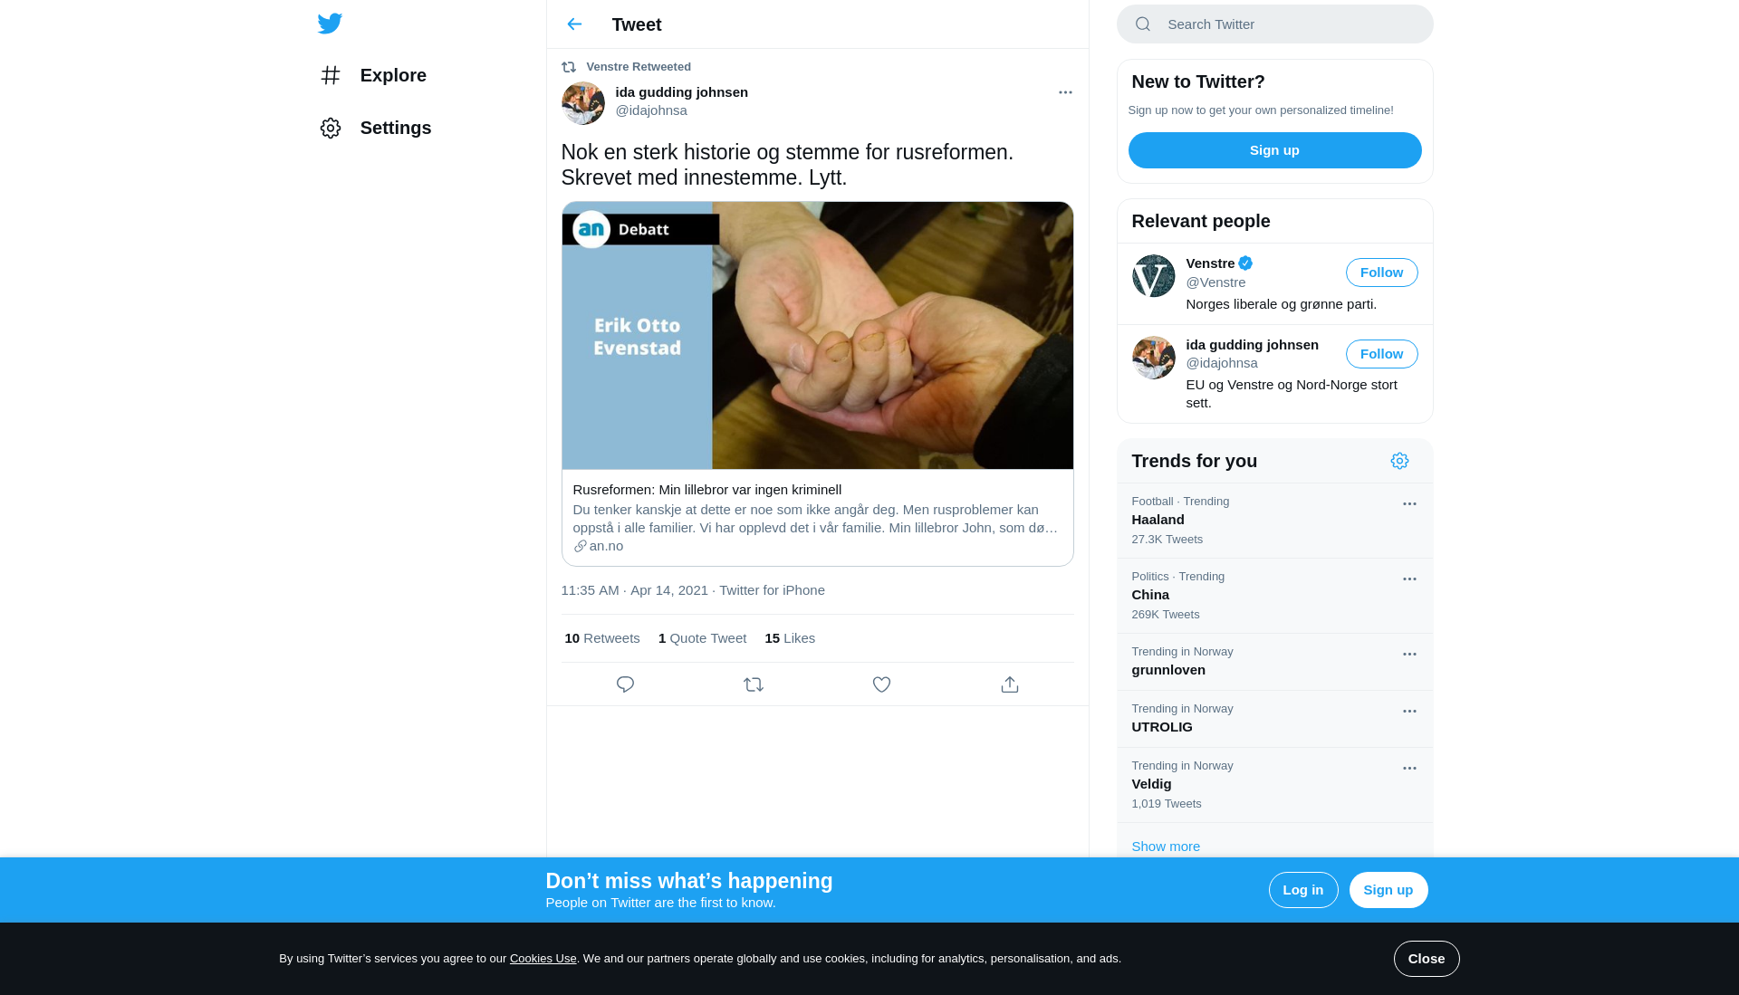
Task: Follow ida gudding johnsen
Action: [x=1381, y=354]
